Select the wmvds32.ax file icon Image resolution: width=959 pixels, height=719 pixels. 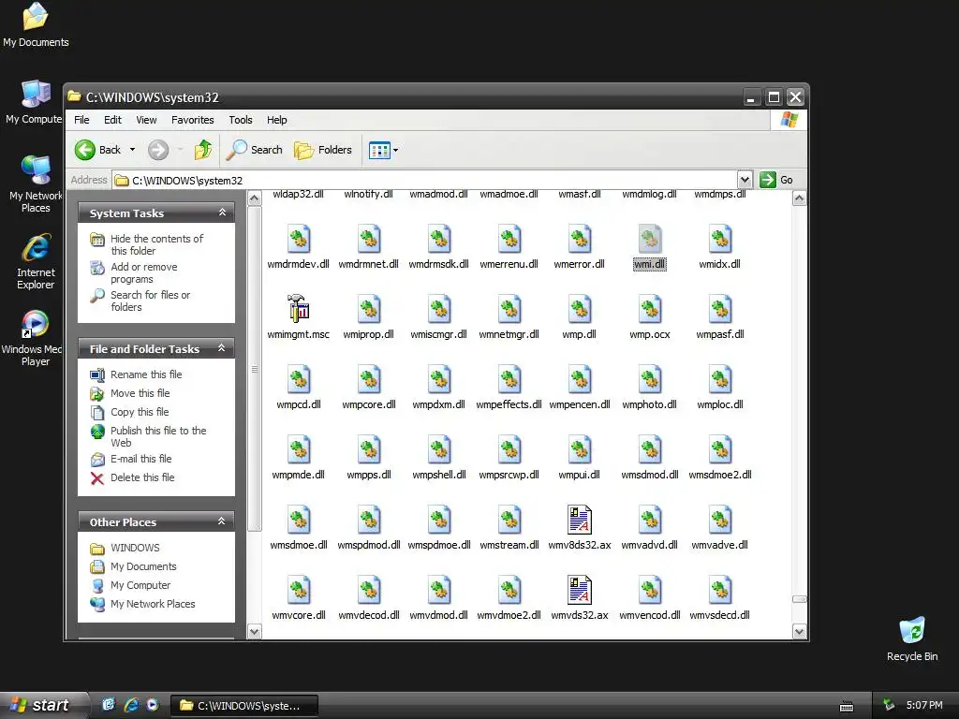tap(579, 590)
